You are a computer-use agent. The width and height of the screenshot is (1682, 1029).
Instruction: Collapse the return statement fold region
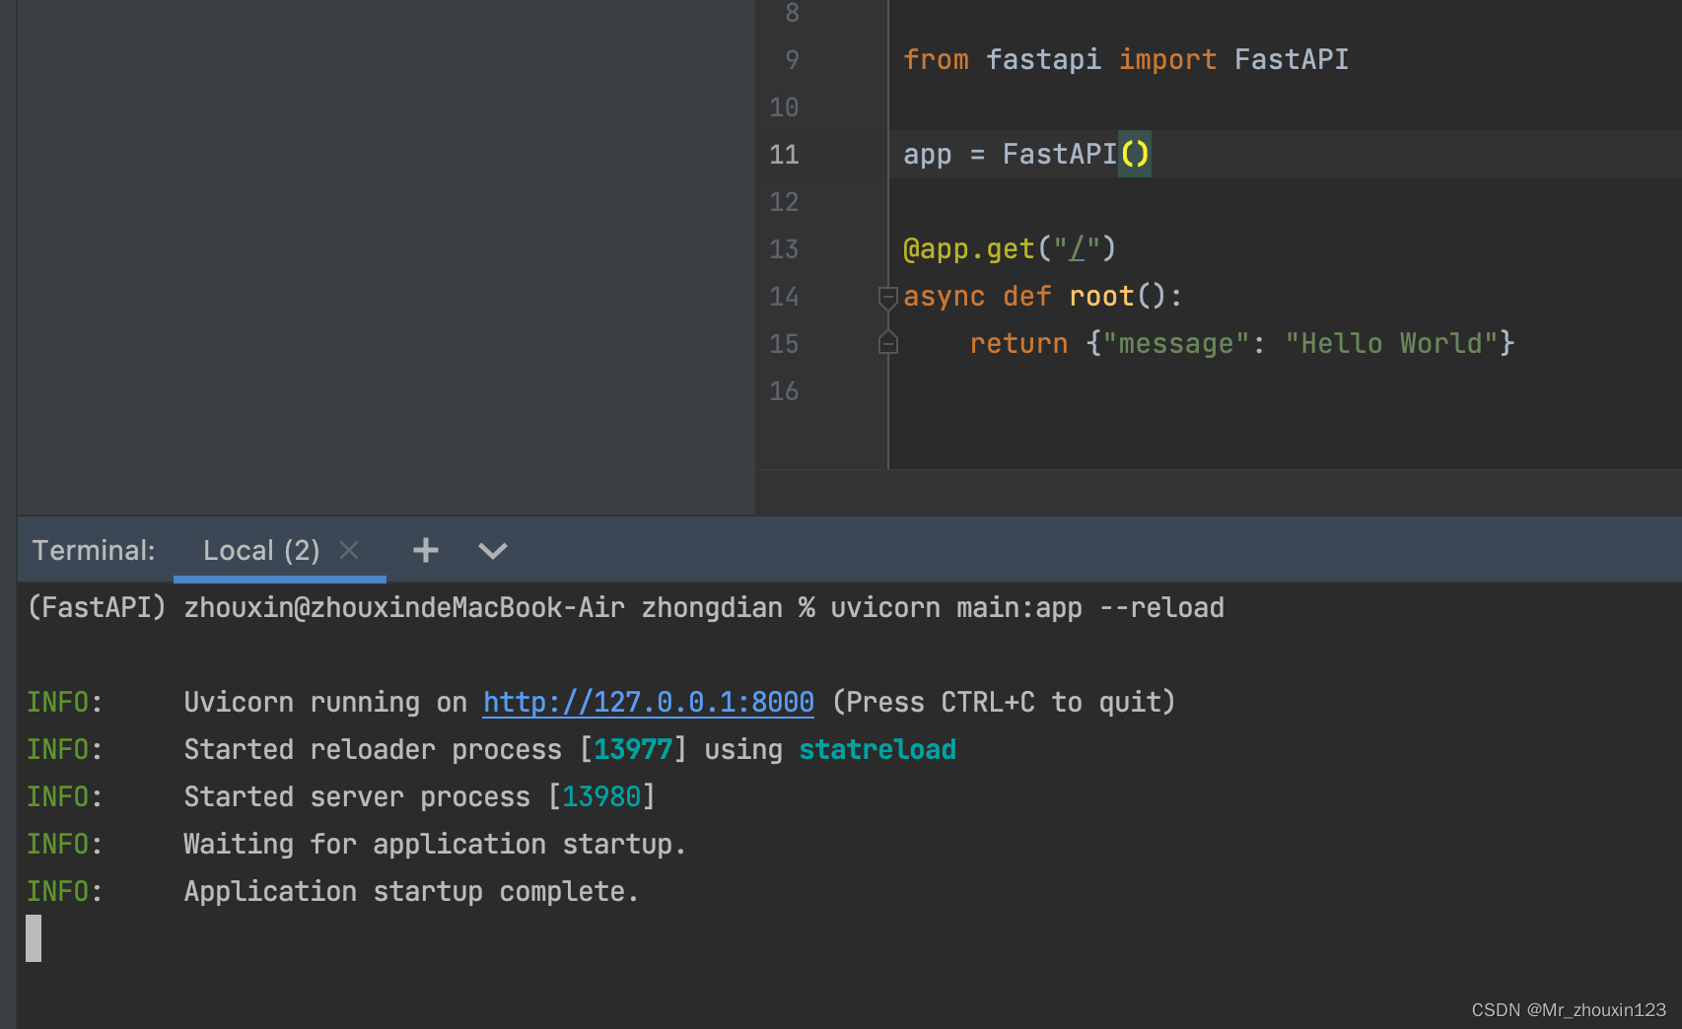tap(886, 343)
